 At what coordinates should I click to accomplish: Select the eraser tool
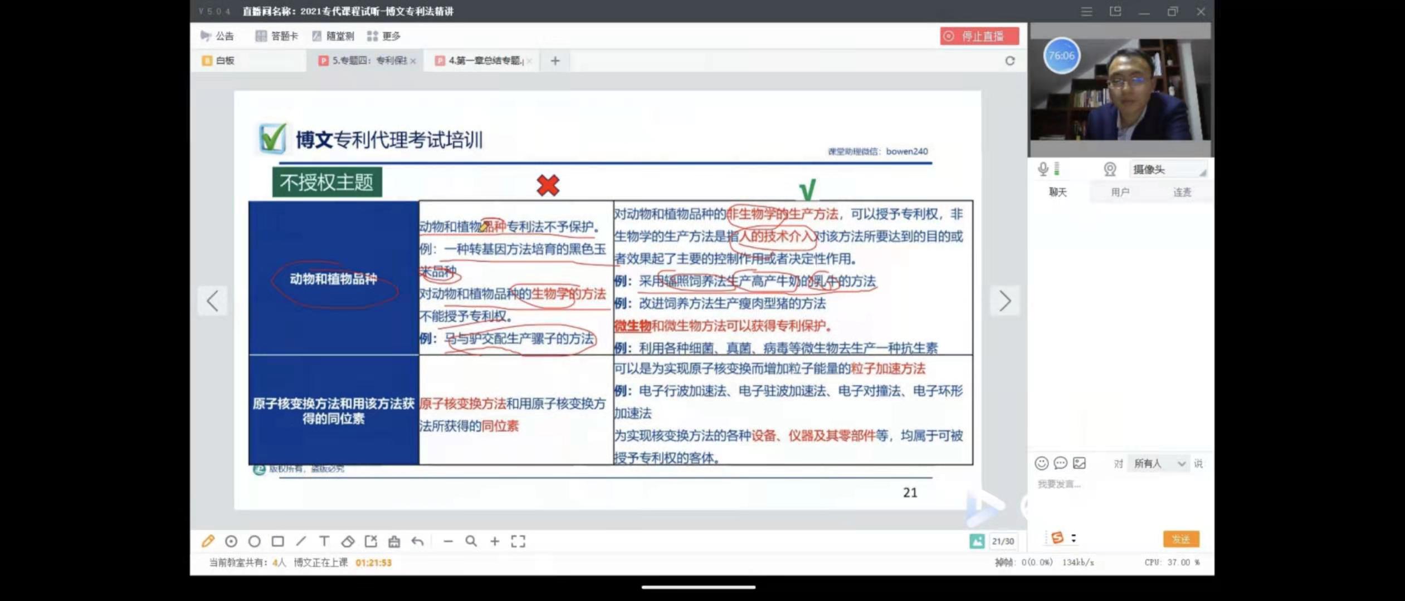click(x=348, y=541)
